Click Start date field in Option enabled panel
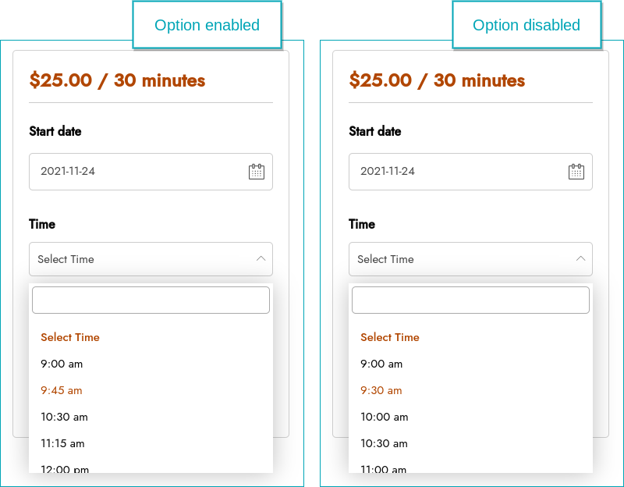624x487 pixels. pyautogui.click(x=151, y=172)
